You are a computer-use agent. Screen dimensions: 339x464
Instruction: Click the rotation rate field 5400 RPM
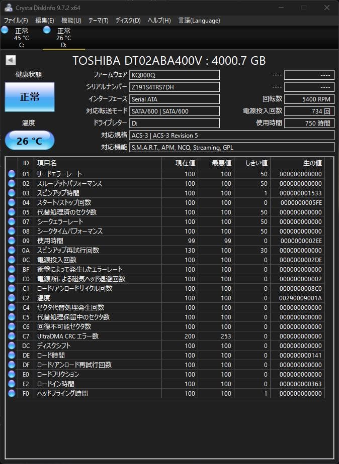click(309, 99)
